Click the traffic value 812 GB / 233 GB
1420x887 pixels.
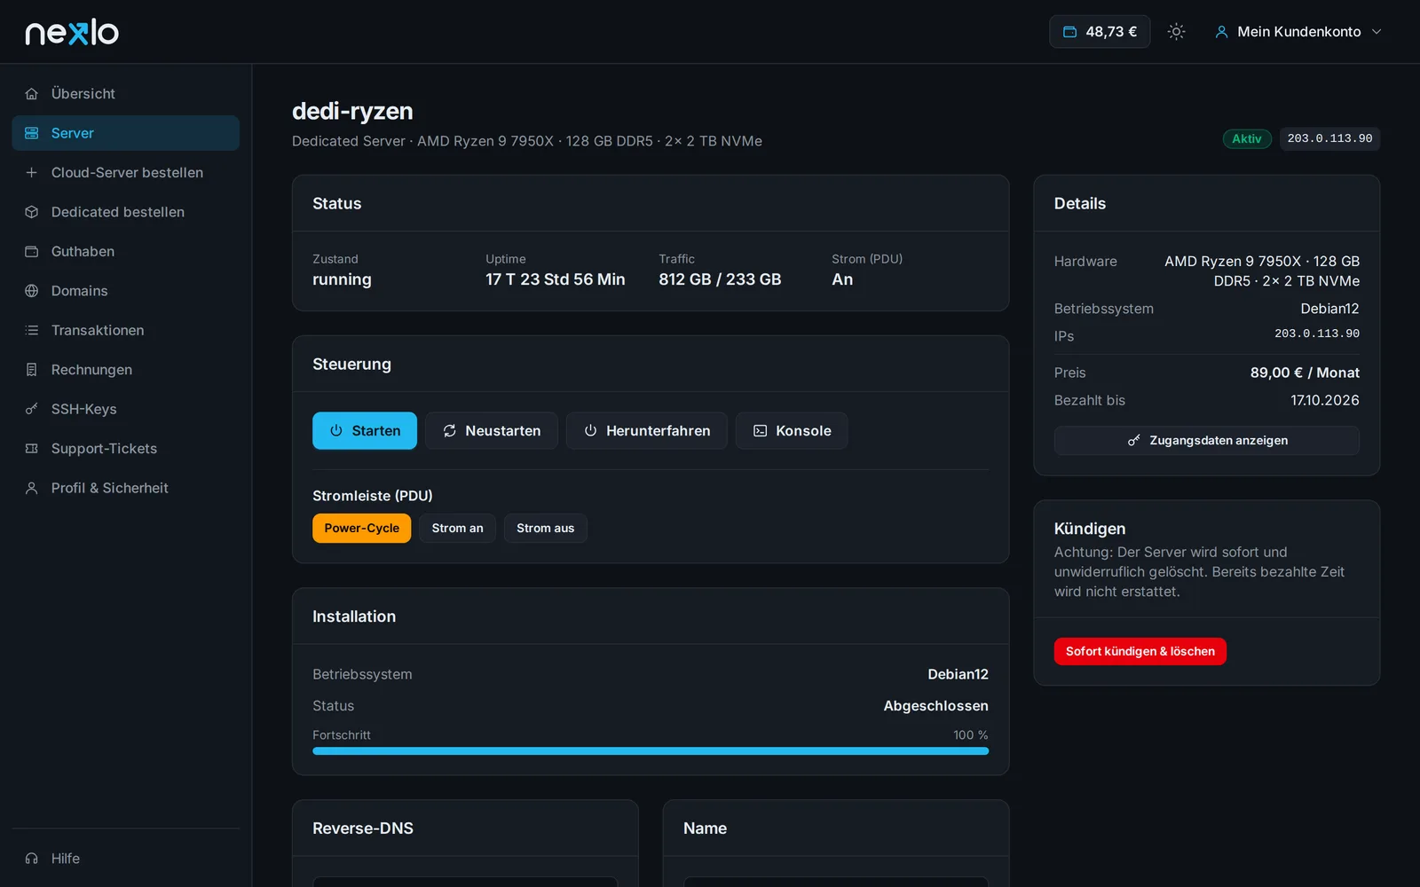pos(720,280)
